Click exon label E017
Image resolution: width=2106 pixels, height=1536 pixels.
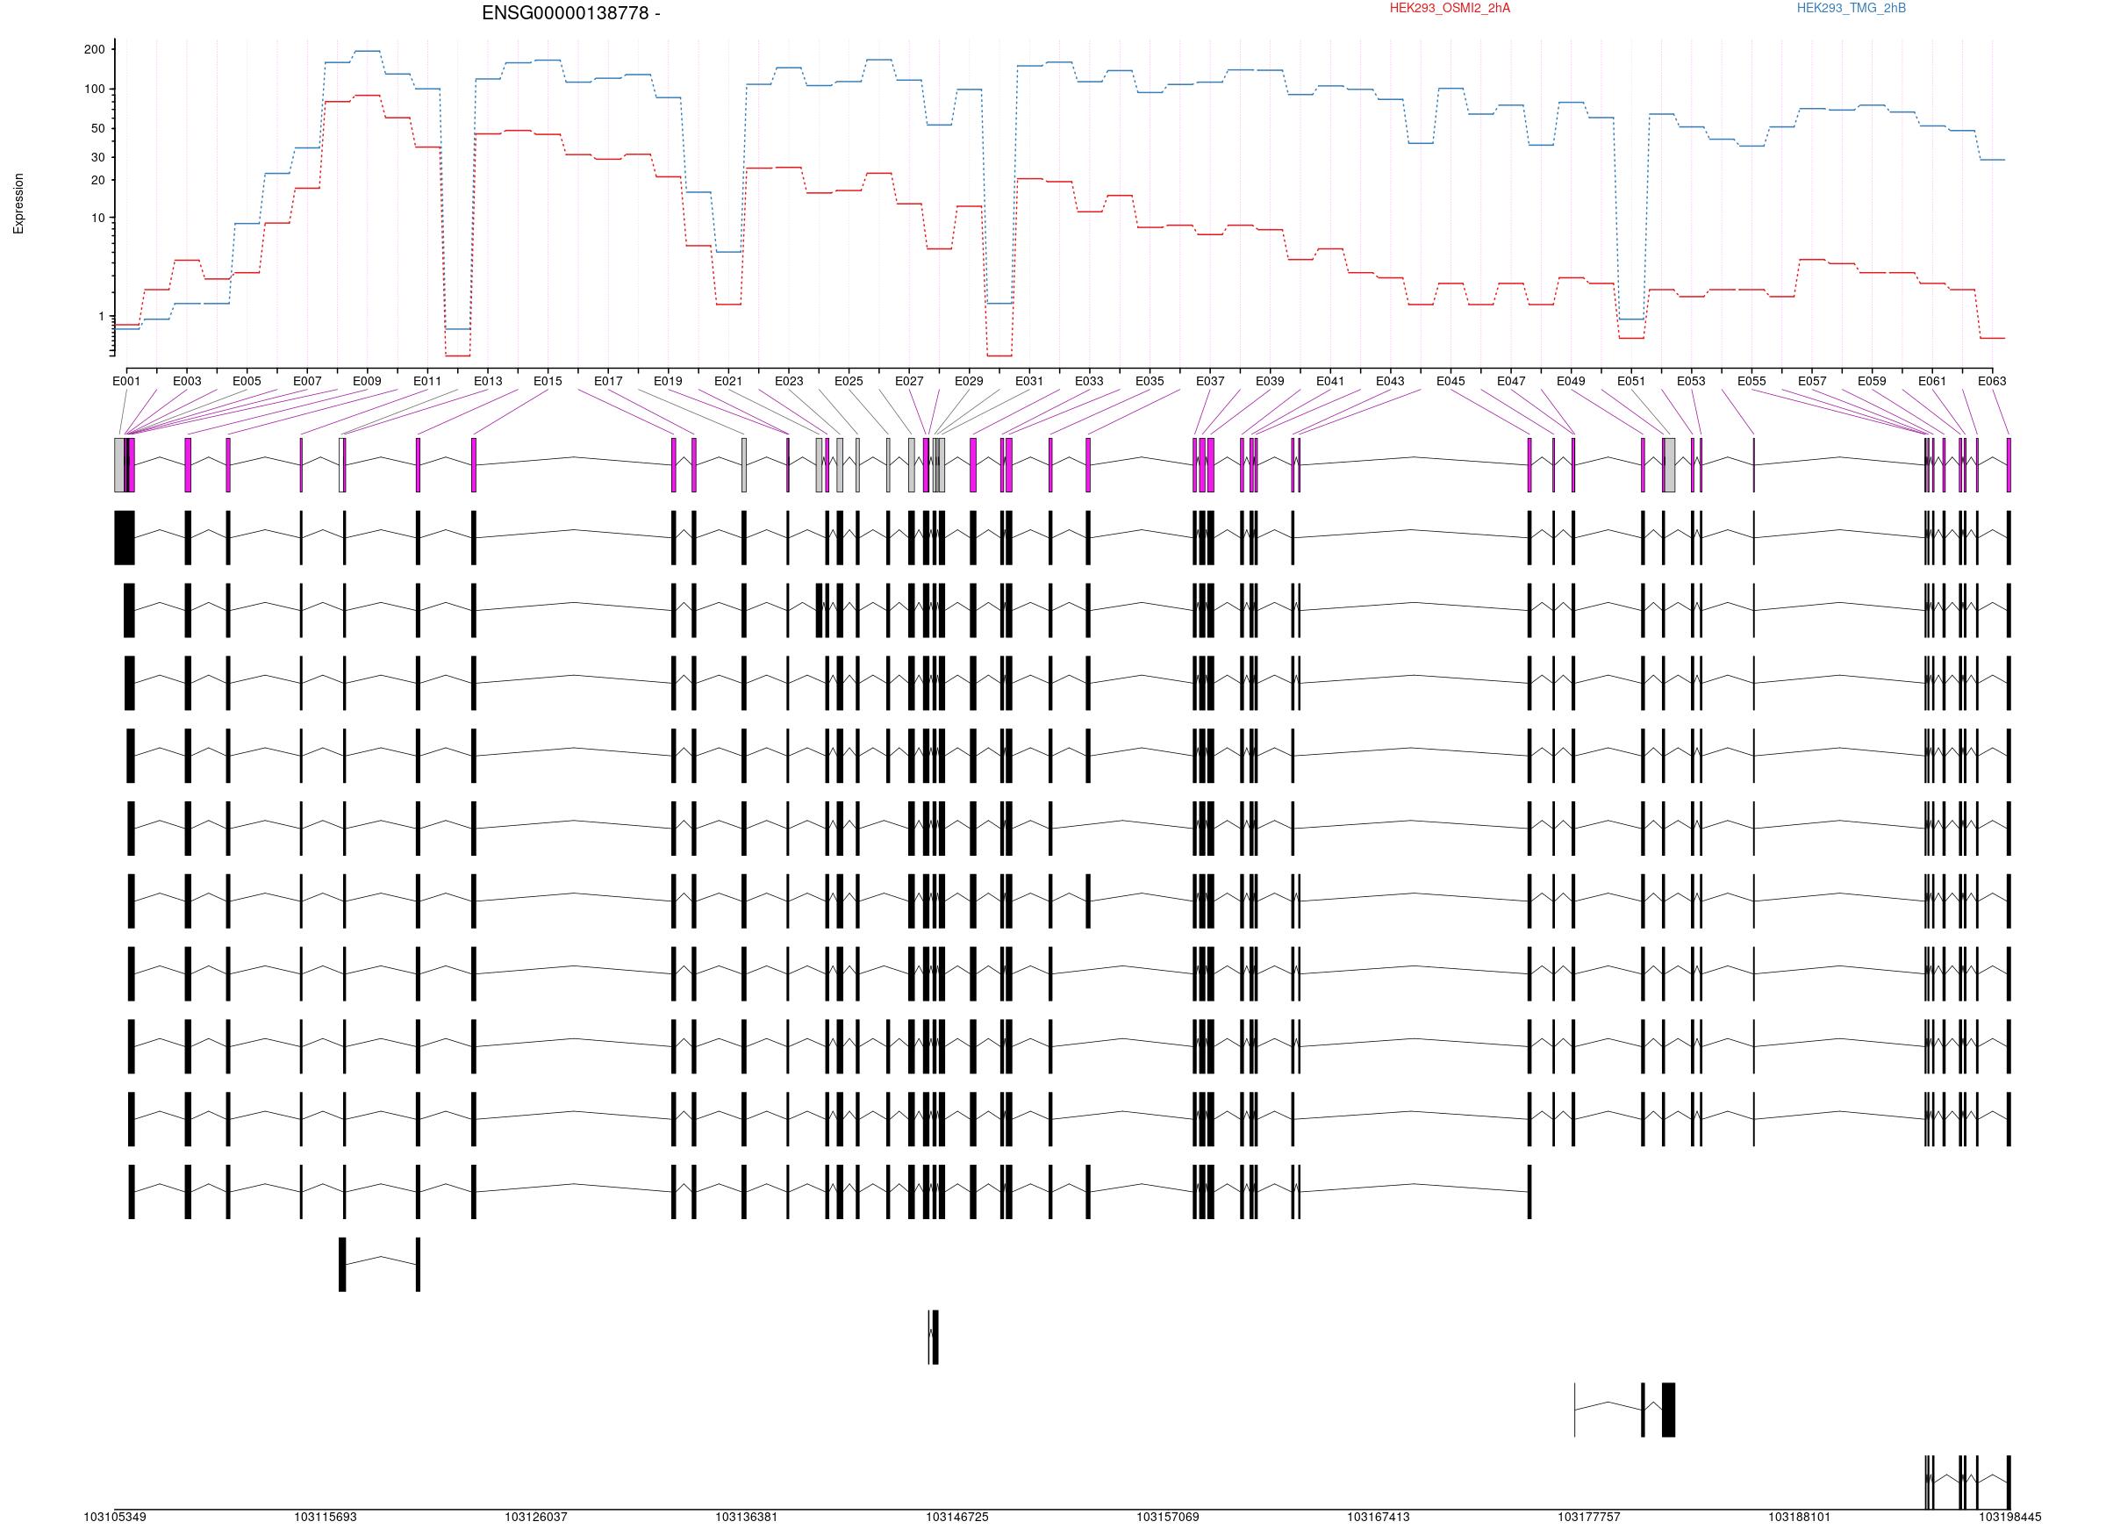click(x=608, y=381)
